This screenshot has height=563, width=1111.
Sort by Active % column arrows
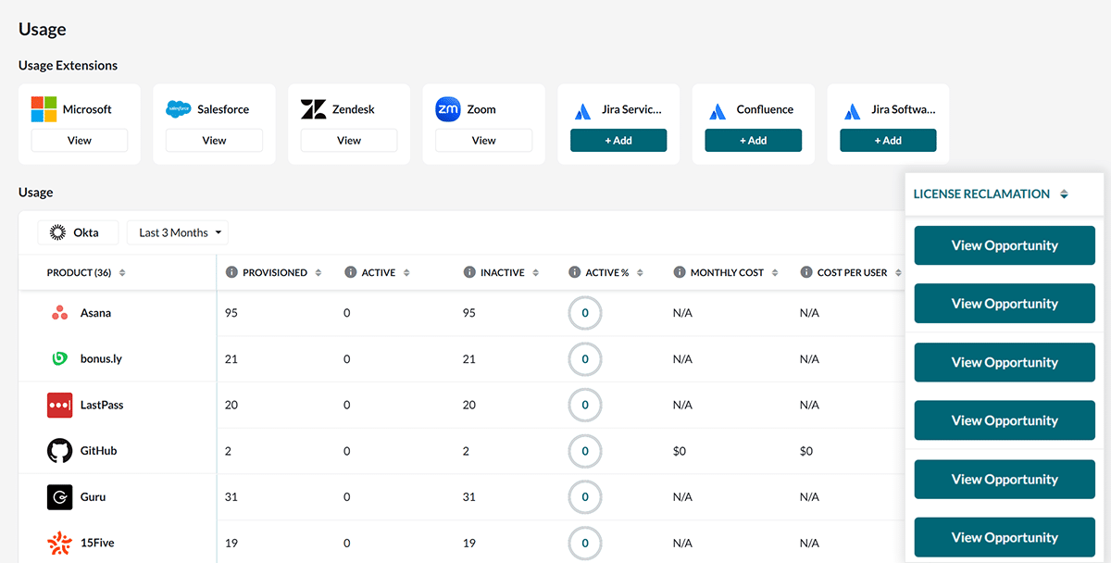[639, 273]
